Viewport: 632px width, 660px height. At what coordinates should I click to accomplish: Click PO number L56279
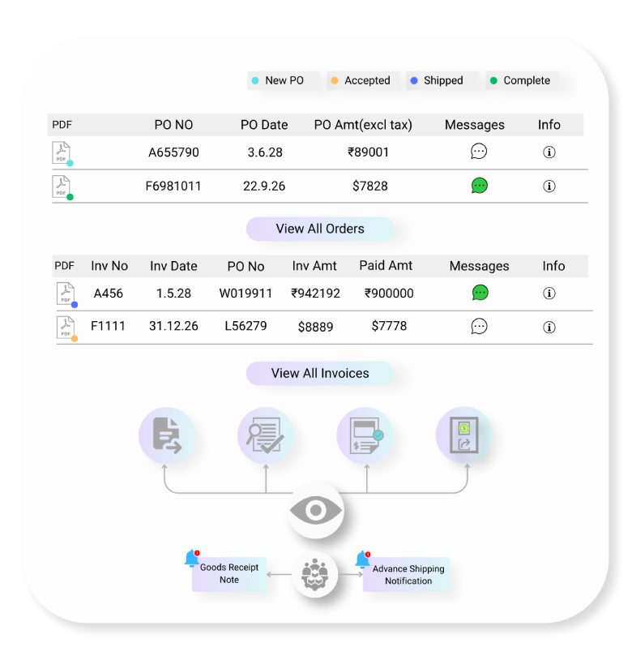[246, 326]
